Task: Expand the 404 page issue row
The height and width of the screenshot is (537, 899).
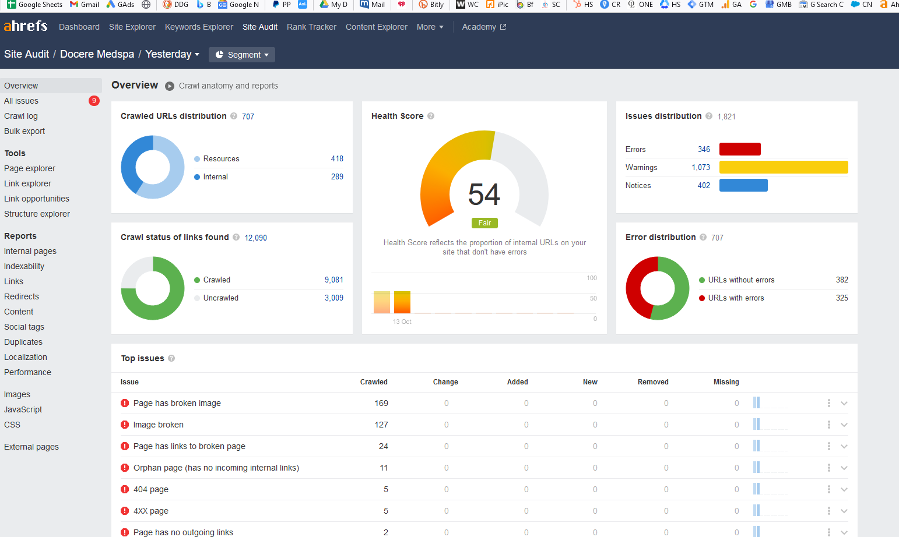Action: coord(844,489)
